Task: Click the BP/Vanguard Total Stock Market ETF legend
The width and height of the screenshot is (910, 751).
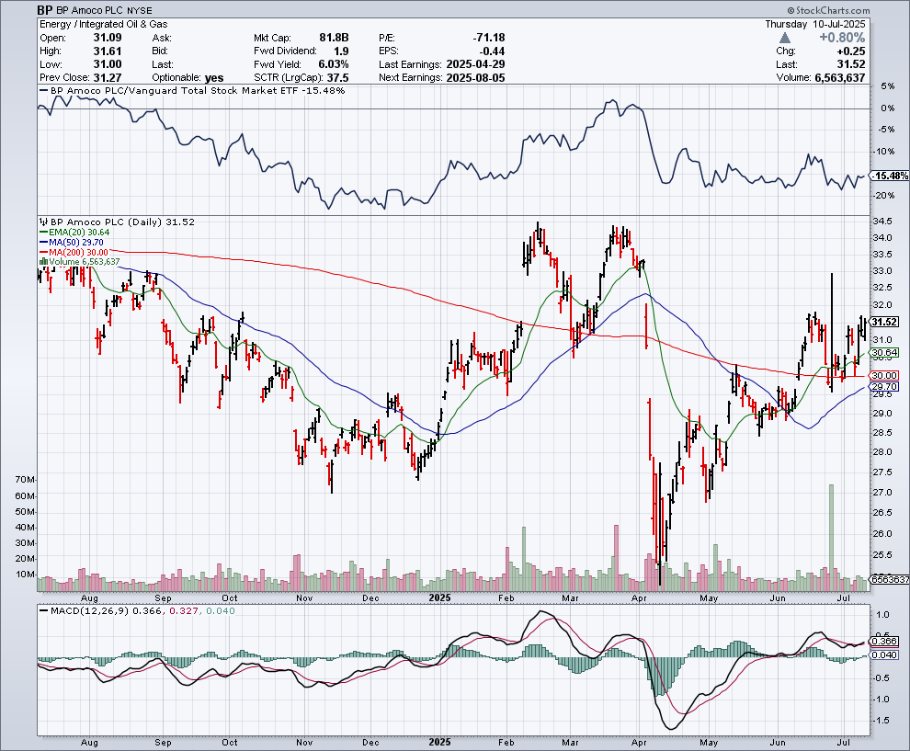Action: (x=192, y=90)
